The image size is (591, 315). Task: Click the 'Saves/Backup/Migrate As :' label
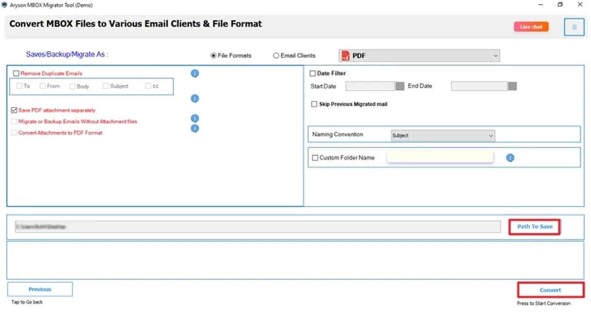(x=67, y=54)
